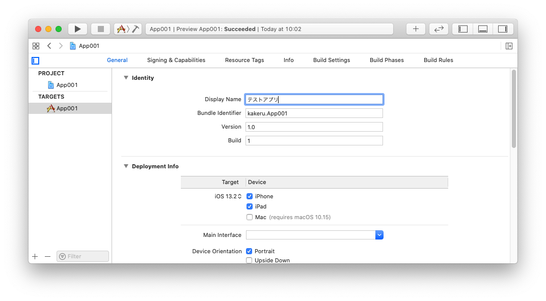Click the vertical scrollbar in editor
This screenshot has width=546, height=301.
(x=514, y=109)
